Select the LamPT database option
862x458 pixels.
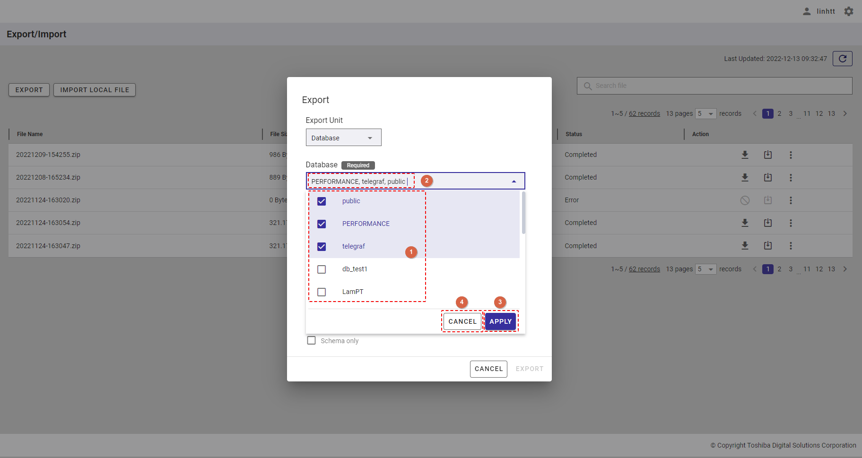click(353, 292)
